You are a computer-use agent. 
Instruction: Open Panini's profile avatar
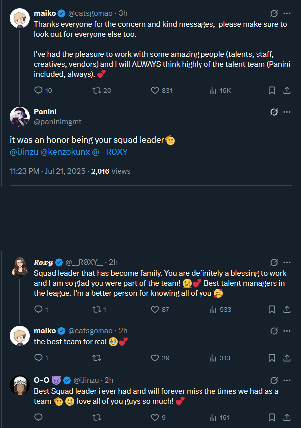tap(20, 117)
